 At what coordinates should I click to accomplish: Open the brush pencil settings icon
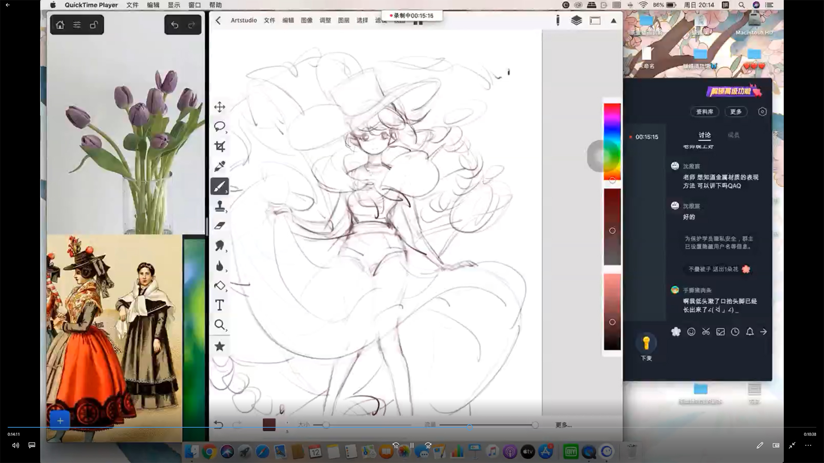(557, 20)
